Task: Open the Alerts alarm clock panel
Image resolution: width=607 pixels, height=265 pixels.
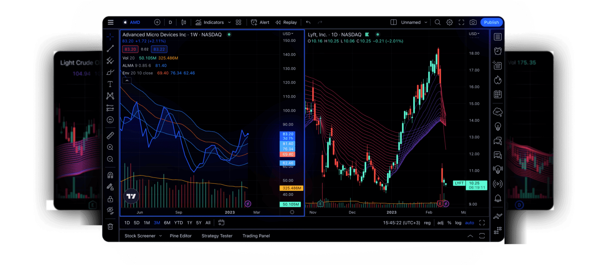Action: (x=498, y=51)
